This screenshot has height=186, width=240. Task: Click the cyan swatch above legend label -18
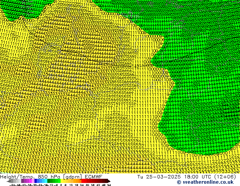46,181
